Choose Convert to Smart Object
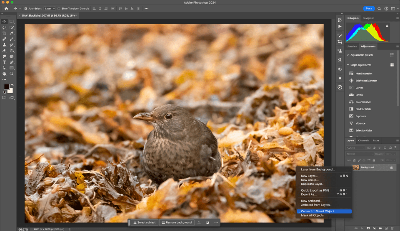Image resolution: width=400 pixels, height=231 pixels. coord(324,211)
